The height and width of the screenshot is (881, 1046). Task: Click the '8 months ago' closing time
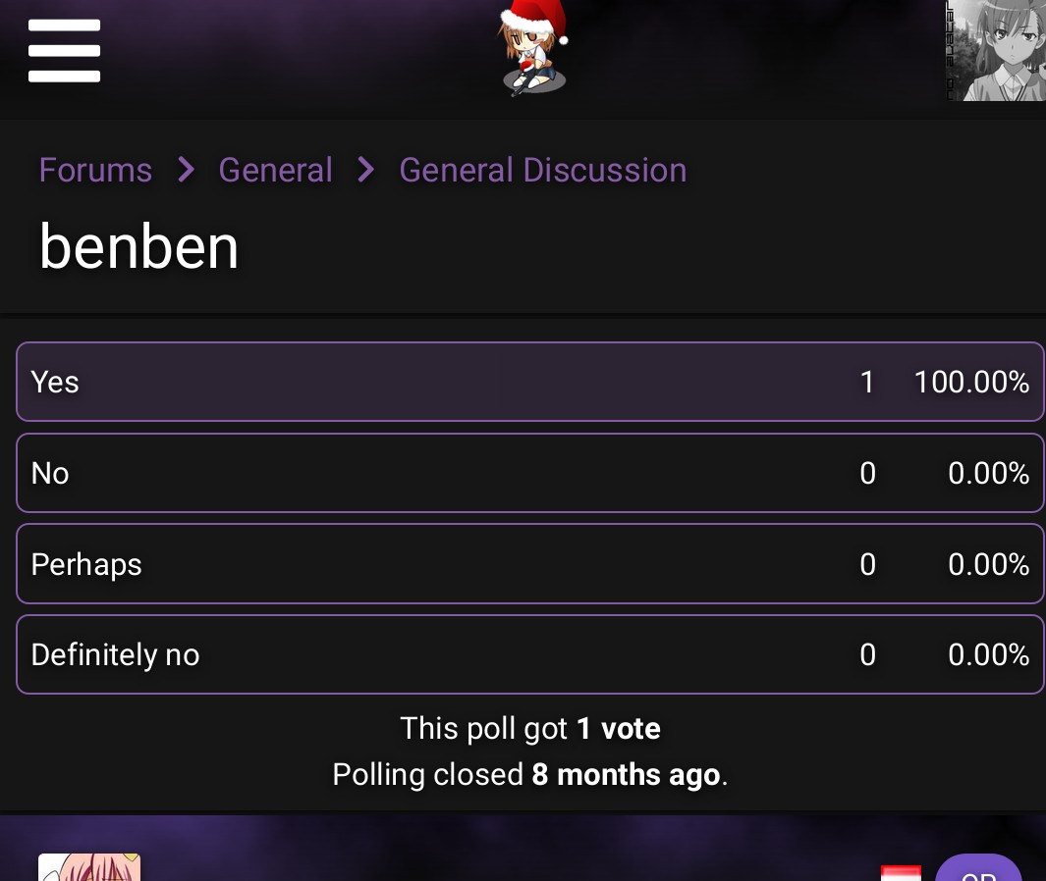click(x=626, y=774)
